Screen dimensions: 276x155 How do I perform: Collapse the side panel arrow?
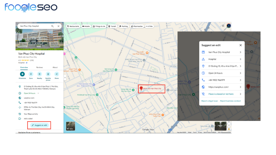point(65,77)
